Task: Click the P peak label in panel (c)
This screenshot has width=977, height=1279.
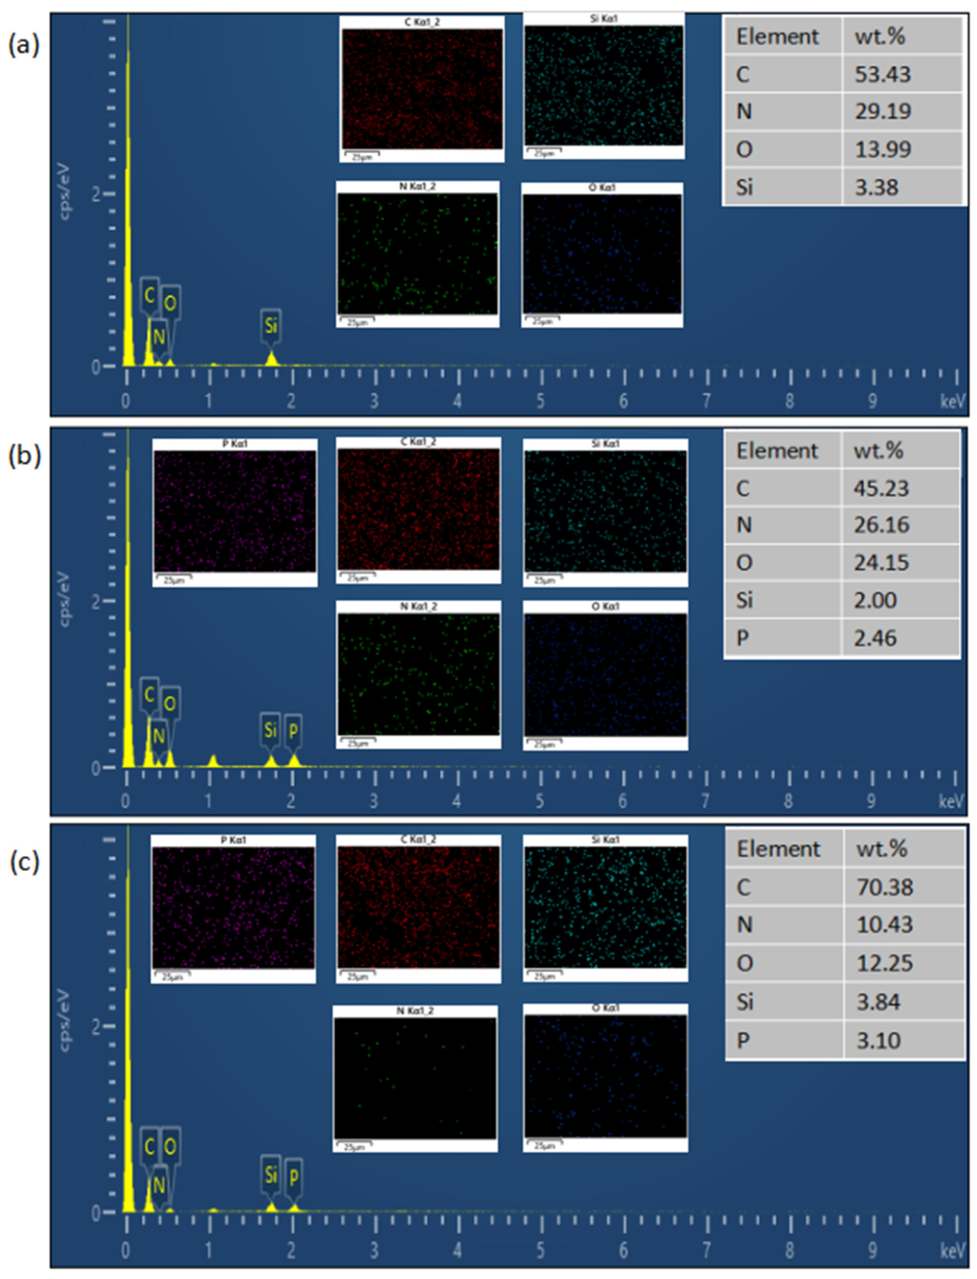Action: 294,1177
